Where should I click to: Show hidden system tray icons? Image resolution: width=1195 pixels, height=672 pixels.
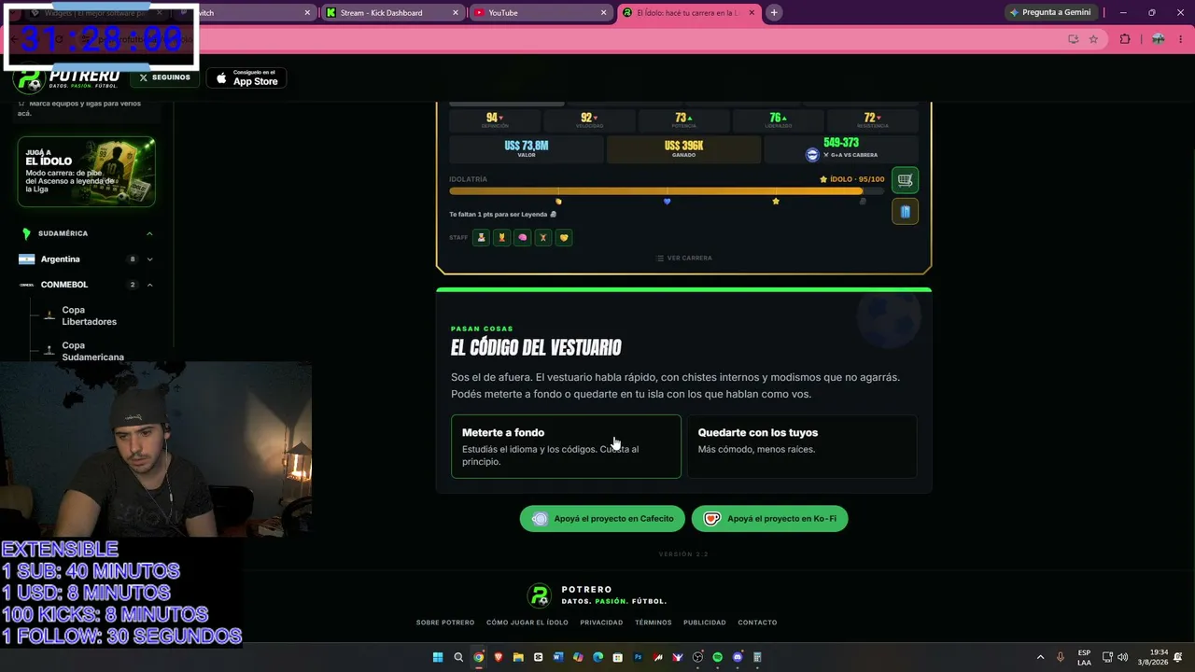pyautogui.click(x=1040, y=657)
